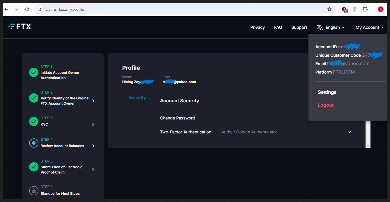Open the Extensions puzzle icon
This screenshot has width=390, height=202.
click(365, 9)
